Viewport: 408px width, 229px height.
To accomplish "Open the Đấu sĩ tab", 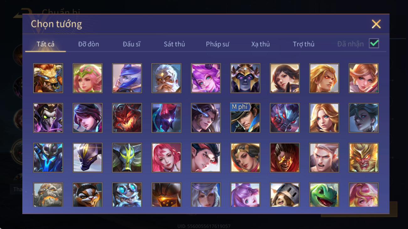I will pos(131,44).
